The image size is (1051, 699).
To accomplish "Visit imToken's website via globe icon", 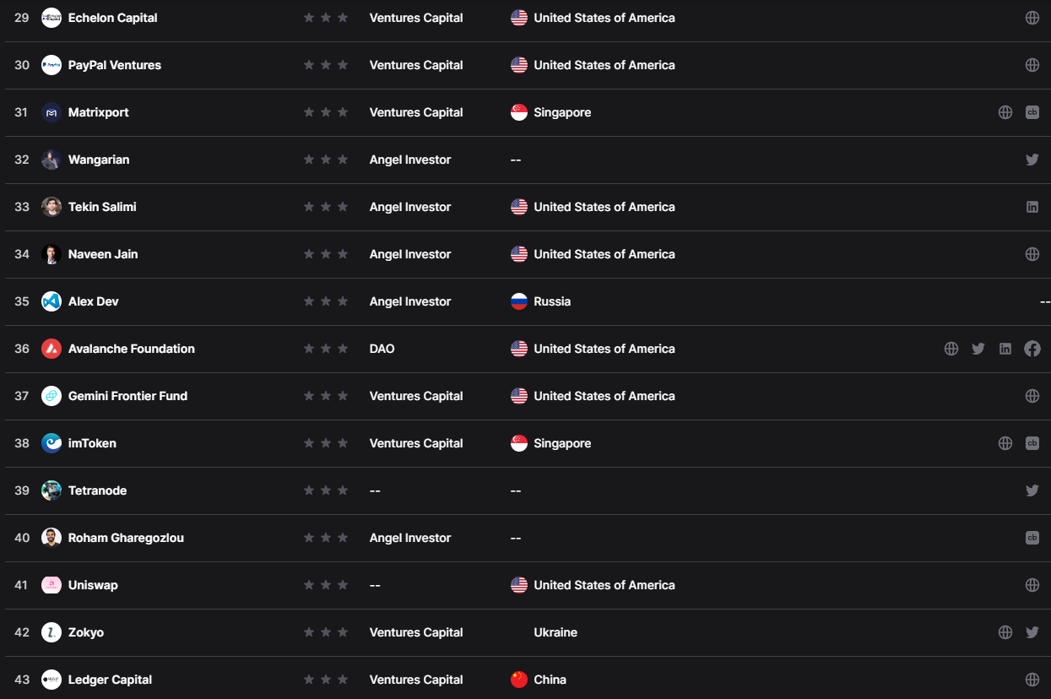I will pyautogui.click(x=1005, y=443).
